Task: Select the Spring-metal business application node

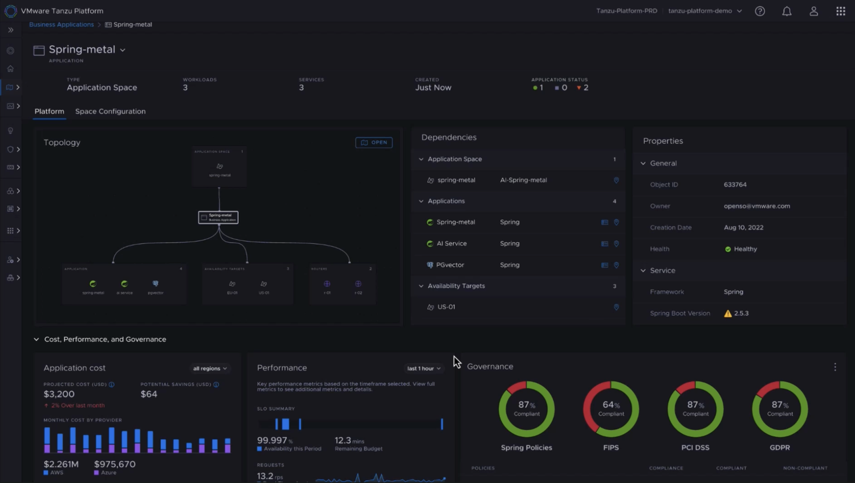Action: (x=218, y=217)
